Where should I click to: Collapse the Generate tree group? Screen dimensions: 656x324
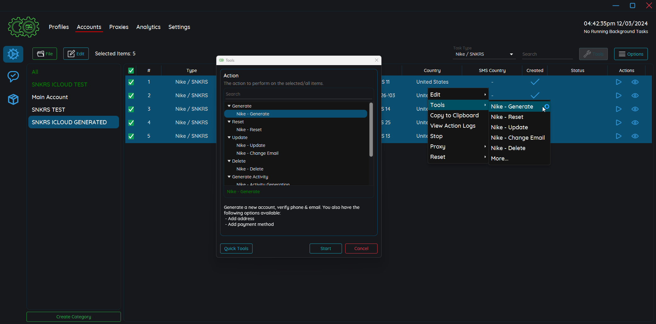click(229, 106)
